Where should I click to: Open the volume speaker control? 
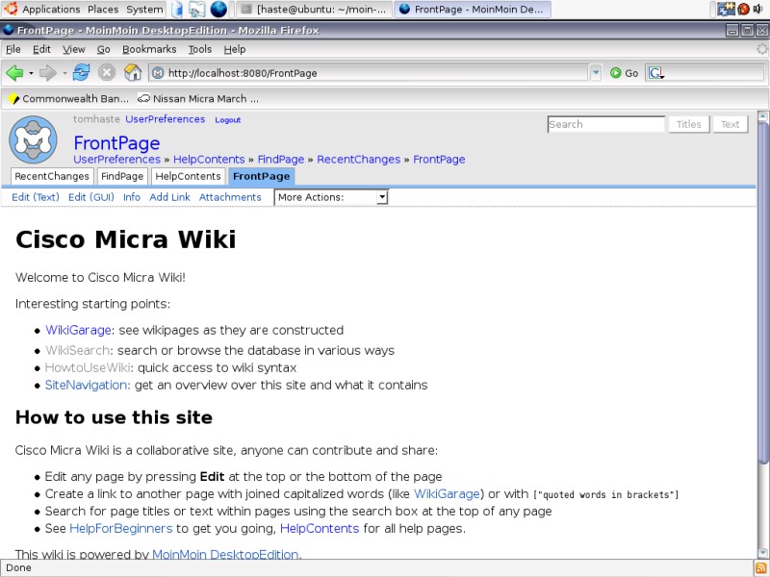coord(757,9)
